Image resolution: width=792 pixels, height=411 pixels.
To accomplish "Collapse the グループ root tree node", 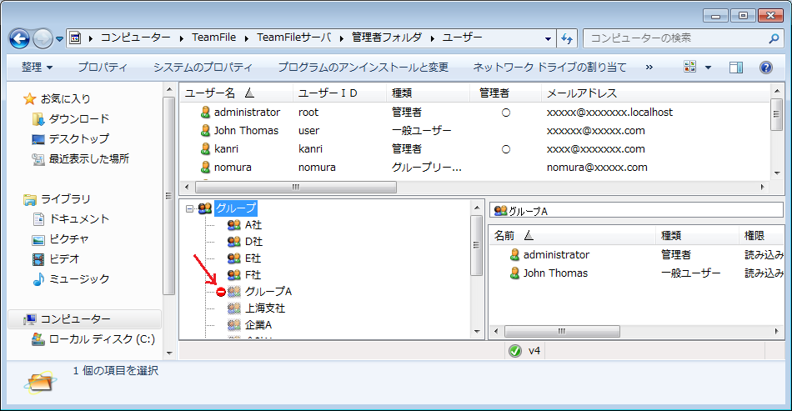I will click(x=190, y=208).
